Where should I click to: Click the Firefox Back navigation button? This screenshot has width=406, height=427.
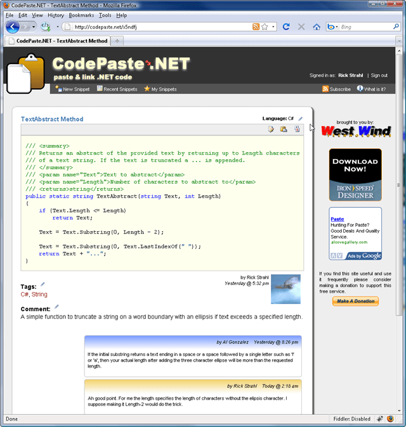13,27
